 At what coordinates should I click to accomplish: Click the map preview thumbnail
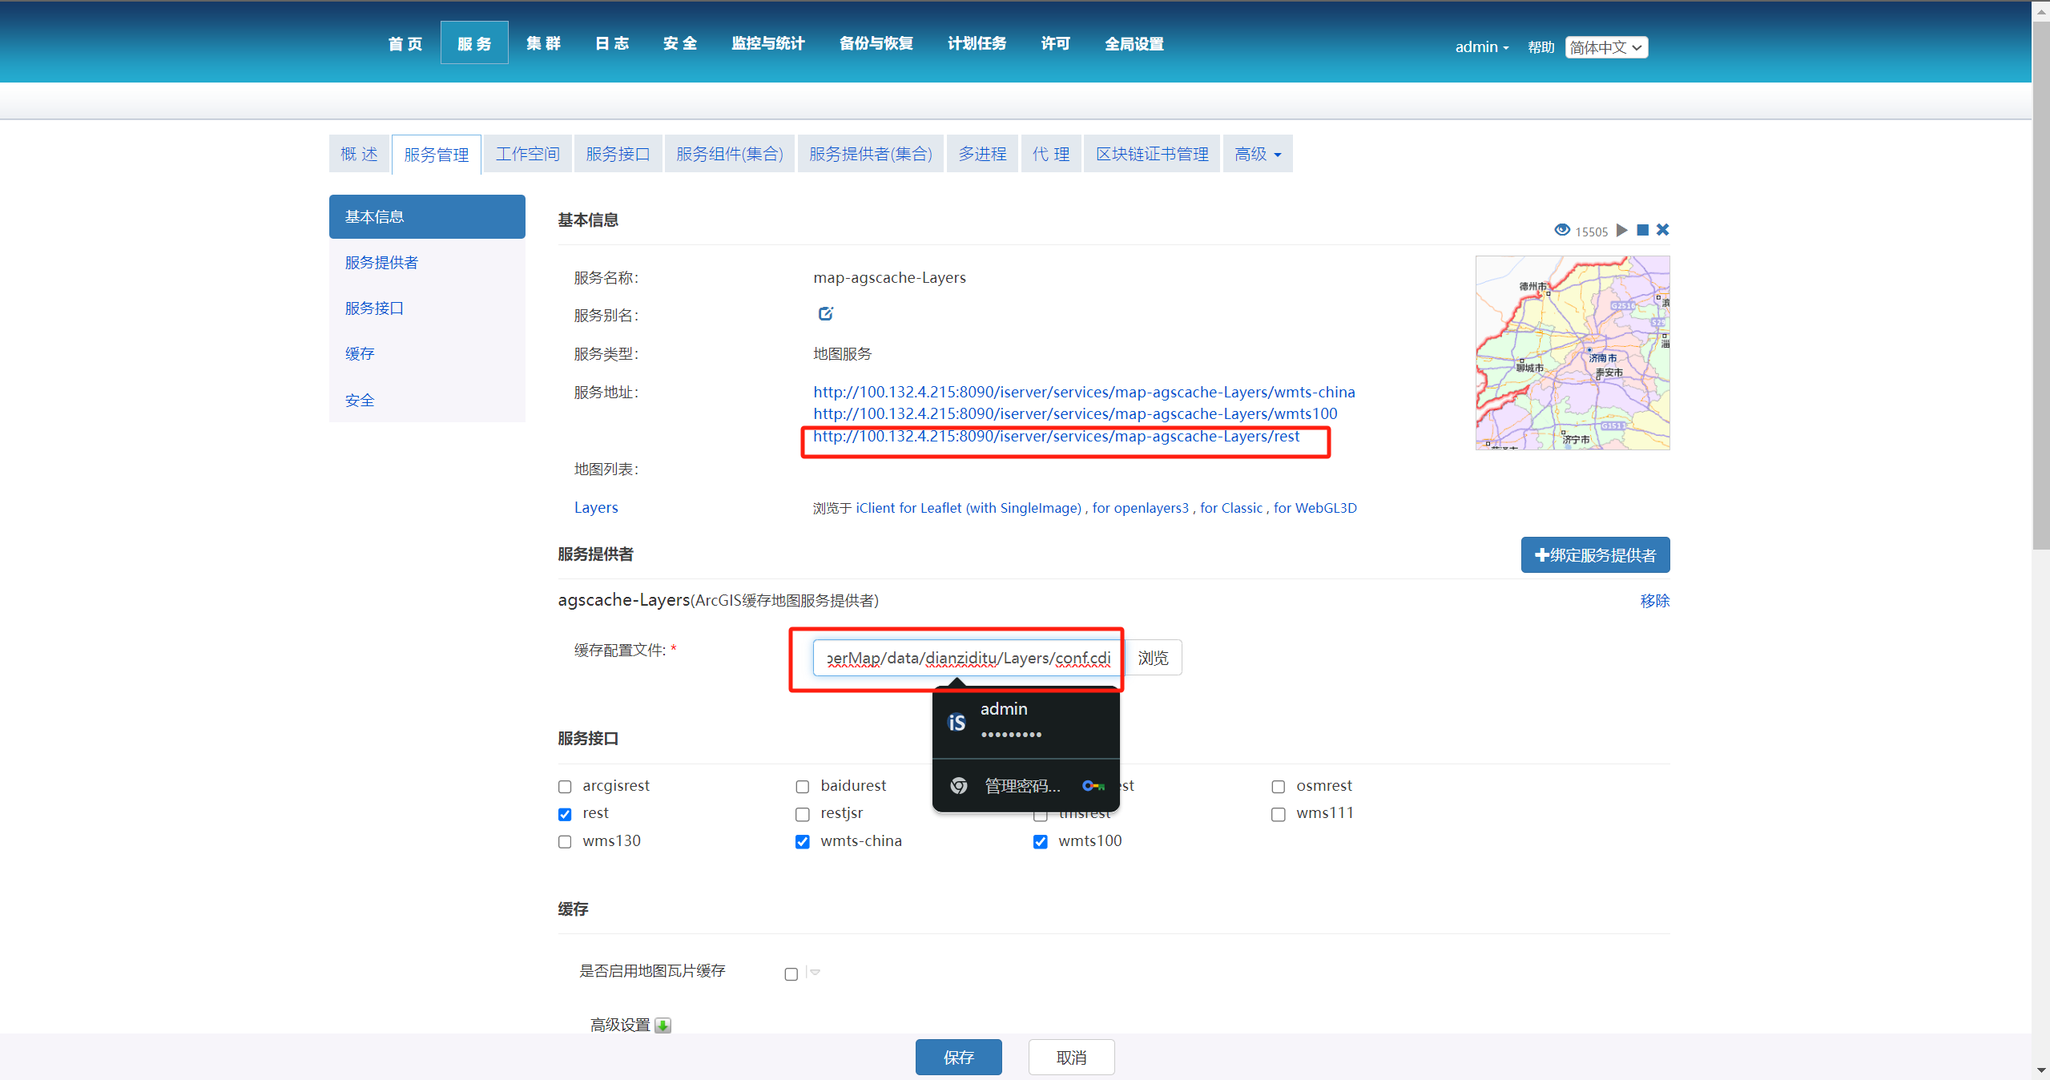pos(1572,353)
